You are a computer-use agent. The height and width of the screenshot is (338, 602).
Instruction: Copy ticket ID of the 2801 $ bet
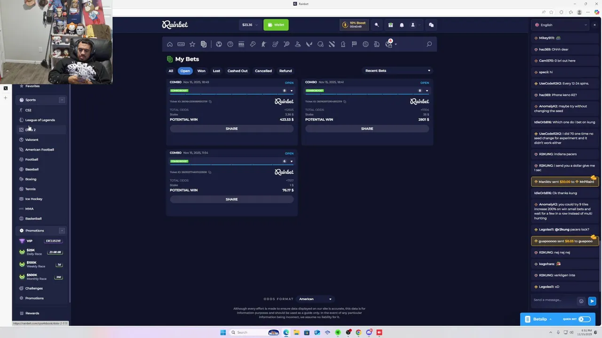[x=345, y=101]
